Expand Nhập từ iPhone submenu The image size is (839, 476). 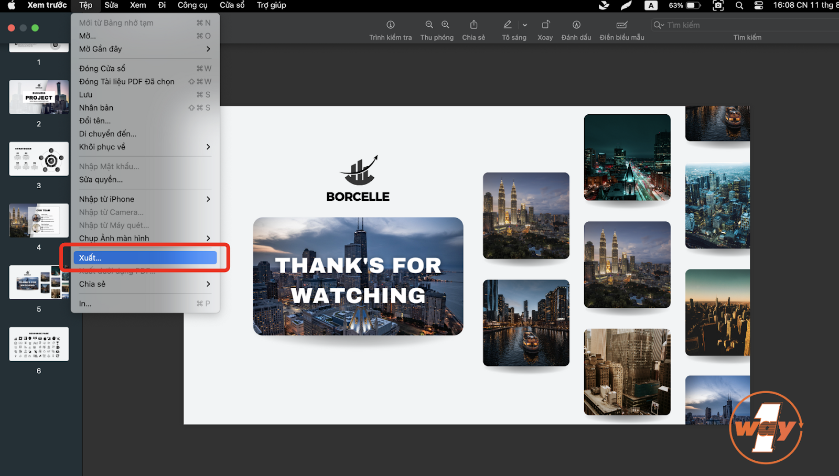pos(145,199)
